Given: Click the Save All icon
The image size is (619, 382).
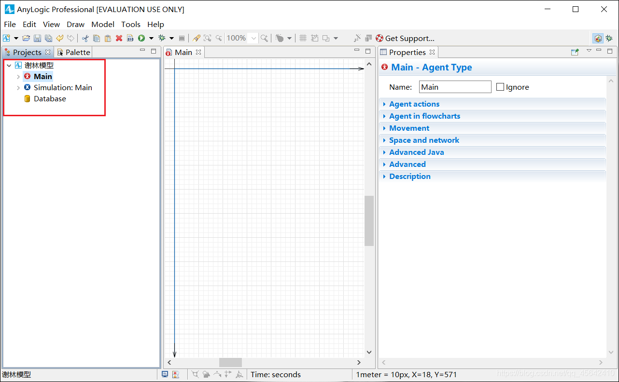Looking at the screenshot, I should tap(48, 38).
